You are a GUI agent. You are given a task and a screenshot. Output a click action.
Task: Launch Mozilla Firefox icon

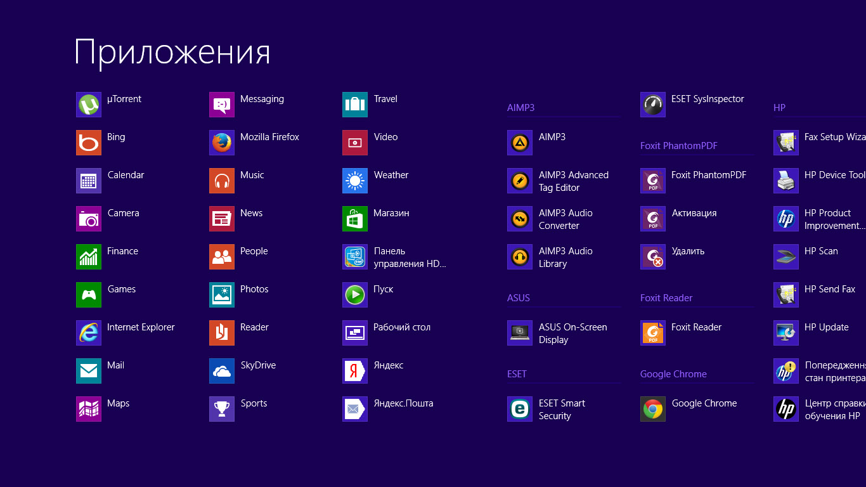pyautogui.click(x=222, y=143)
